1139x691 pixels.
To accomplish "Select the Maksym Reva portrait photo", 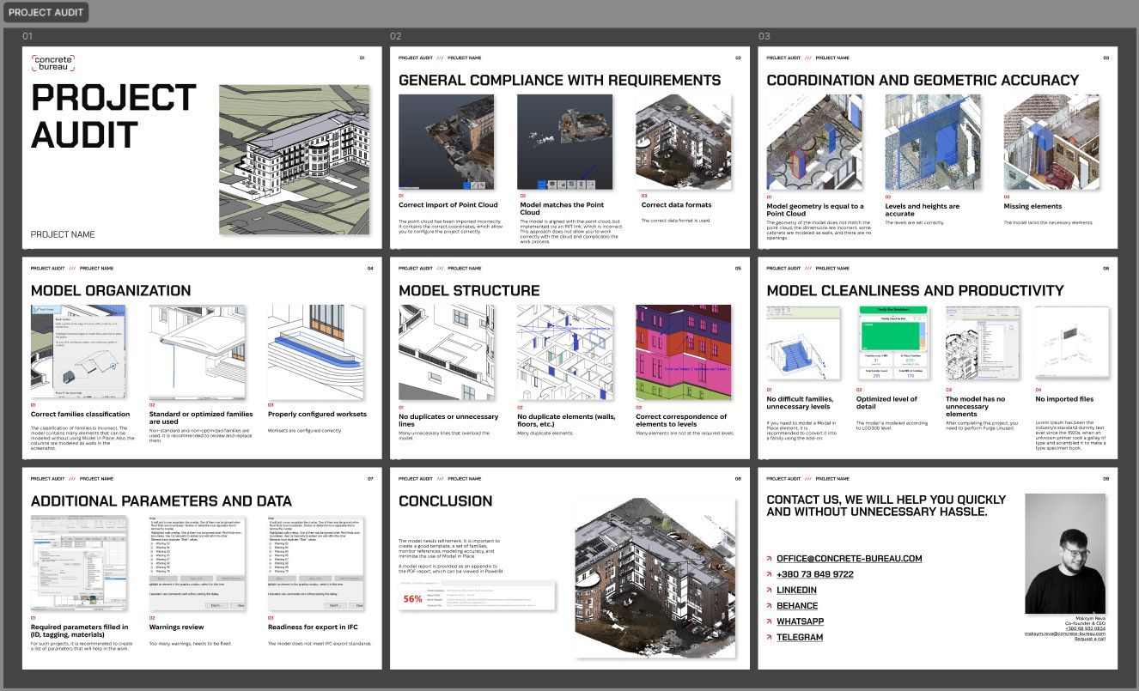I will [1065, 554].
